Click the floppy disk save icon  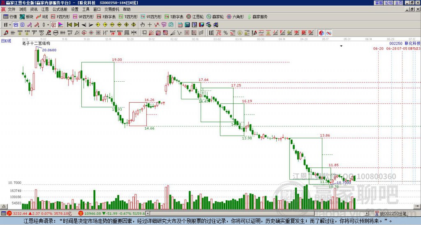click(x=201, y=25)
